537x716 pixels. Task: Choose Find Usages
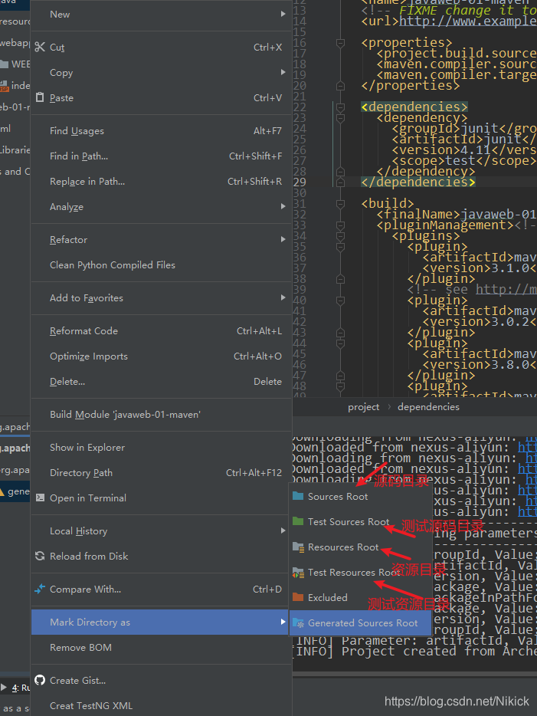(x=161, y=130)
